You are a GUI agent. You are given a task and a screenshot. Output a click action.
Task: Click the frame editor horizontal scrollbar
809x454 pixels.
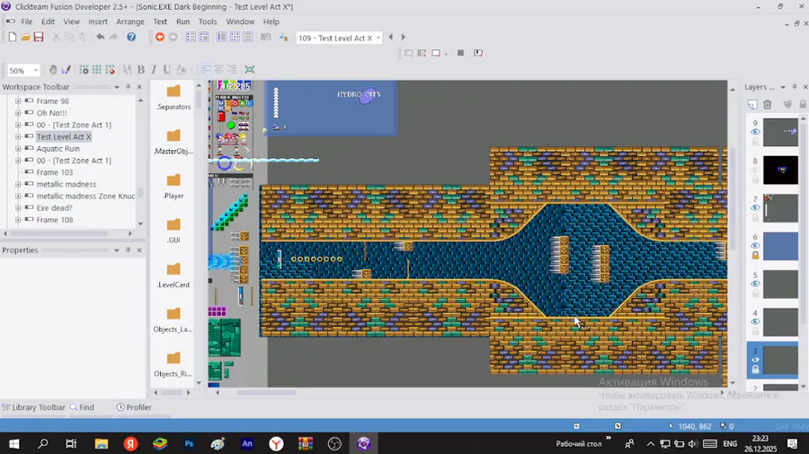pos(266,393)
